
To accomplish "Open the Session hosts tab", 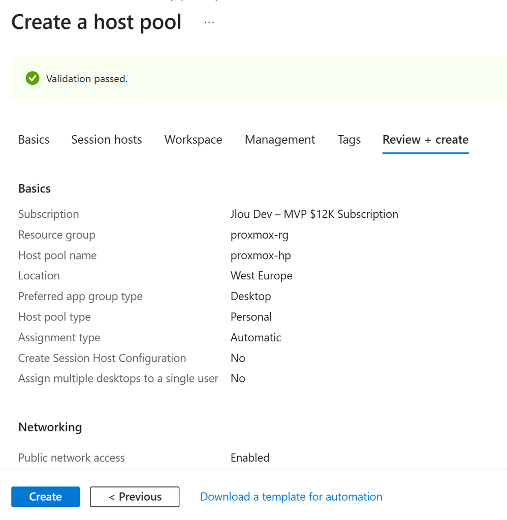I will coord(107,140).
